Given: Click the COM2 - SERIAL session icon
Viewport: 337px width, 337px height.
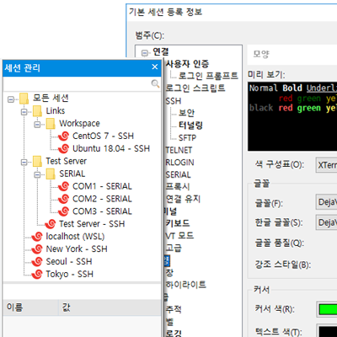Looking at the screenshot, I should coord(64,199).
